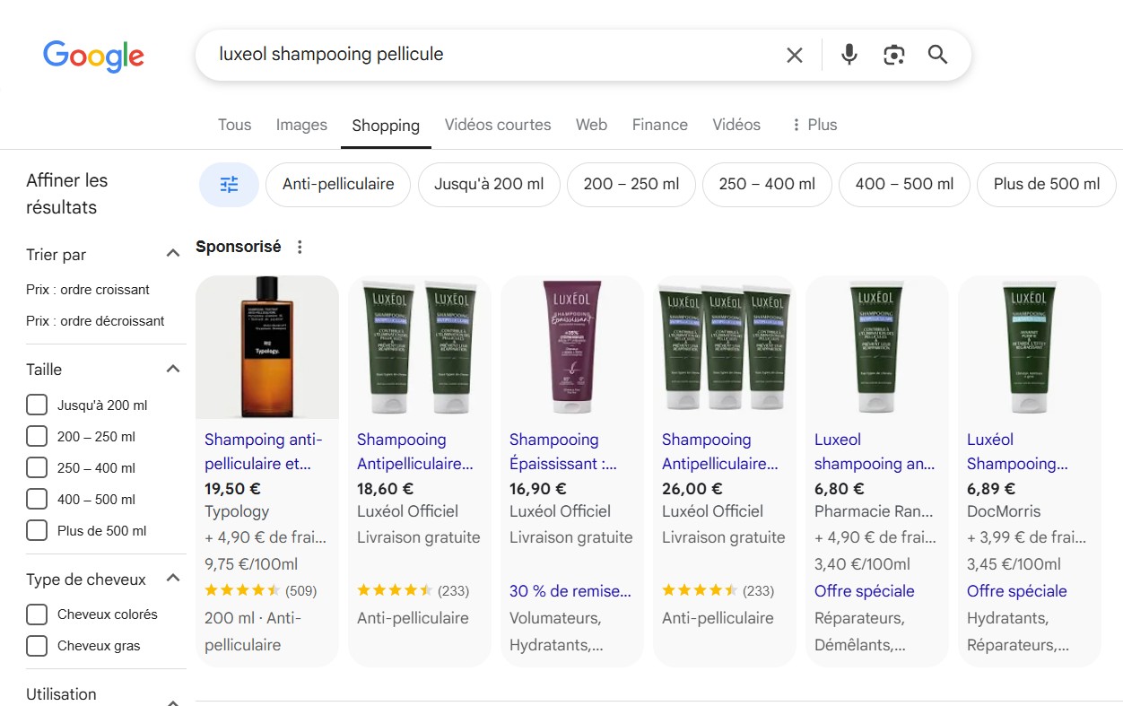Apply the 250 – 400 ml chip
This screenshot has width=1123, height=706.
pos(767,185)
